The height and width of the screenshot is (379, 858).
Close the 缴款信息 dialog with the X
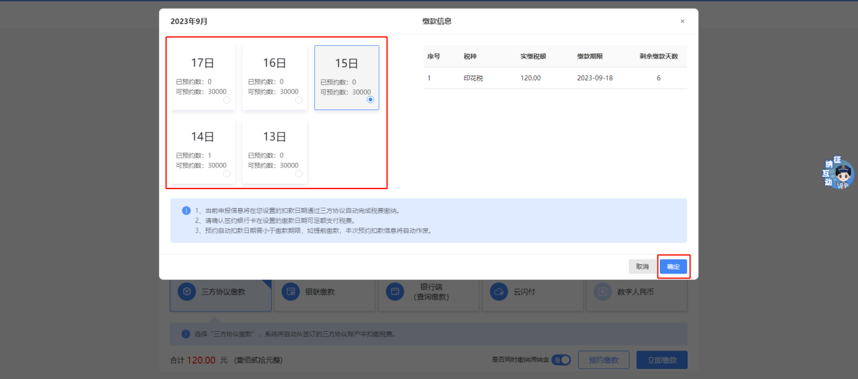[x=682, y=22]
